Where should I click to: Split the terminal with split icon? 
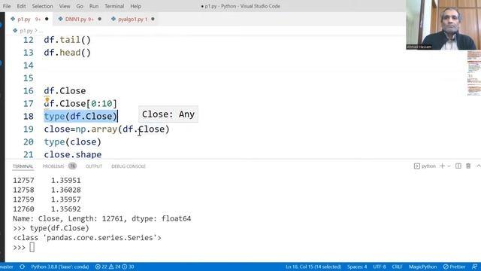tap(458, 166)
